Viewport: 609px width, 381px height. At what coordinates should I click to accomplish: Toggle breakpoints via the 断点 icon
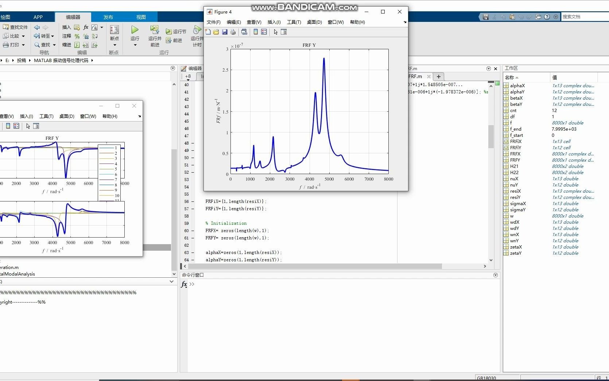pos(114,30)
